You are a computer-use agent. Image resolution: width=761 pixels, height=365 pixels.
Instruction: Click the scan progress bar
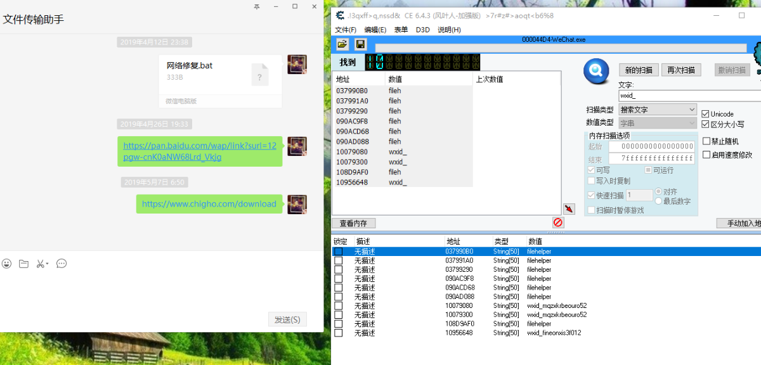[x=561, y=48]
